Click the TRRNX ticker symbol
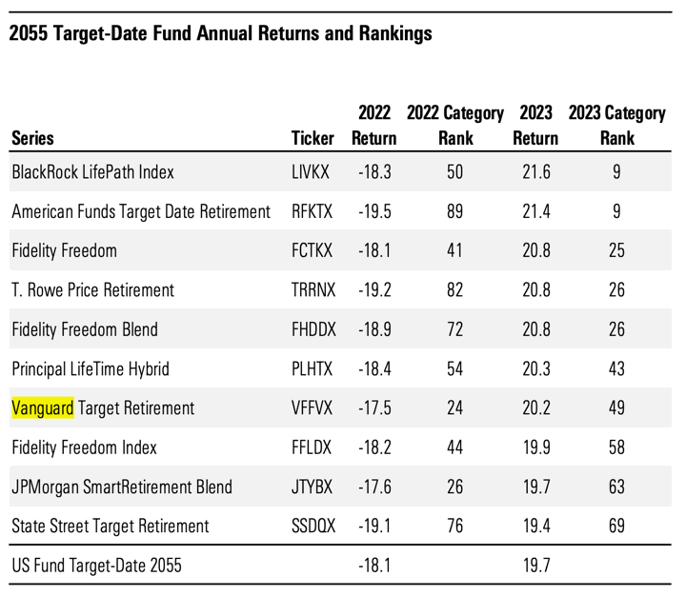 (313, 290)
